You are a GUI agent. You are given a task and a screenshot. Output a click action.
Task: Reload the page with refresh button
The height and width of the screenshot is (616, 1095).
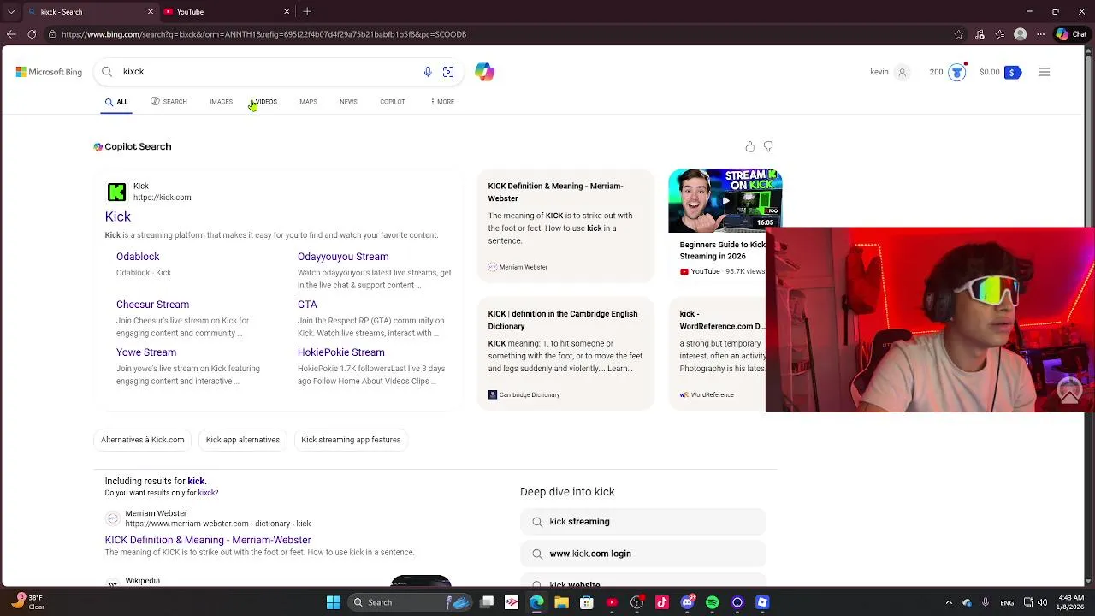pyautogui.click(x=32, y=34)
